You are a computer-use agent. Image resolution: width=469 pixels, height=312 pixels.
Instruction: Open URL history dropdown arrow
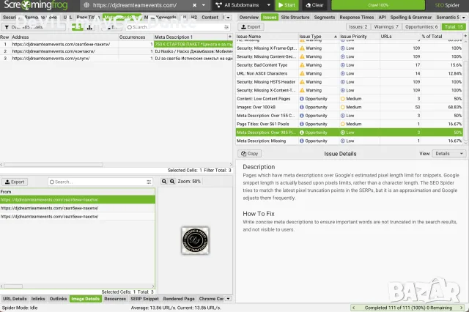[x=204, y=5]
